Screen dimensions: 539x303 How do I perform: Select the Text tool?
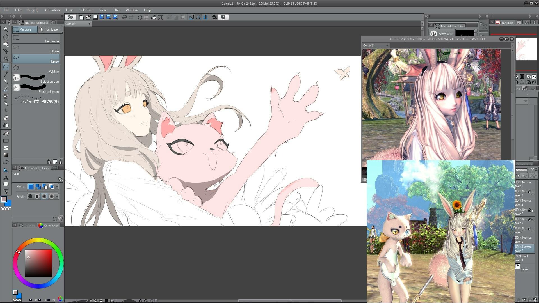tap(6, 177)
